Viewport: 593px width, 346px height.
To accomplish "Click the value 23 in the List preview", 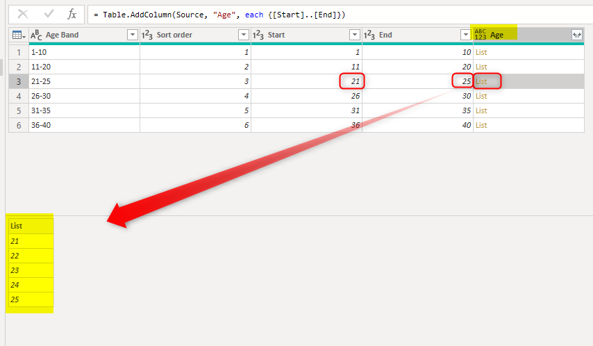I will click(15, 270).
